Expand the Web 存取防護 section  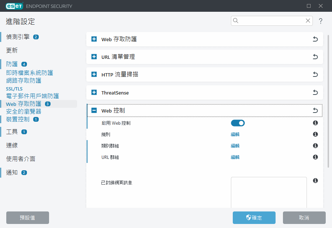pos(93,39)
